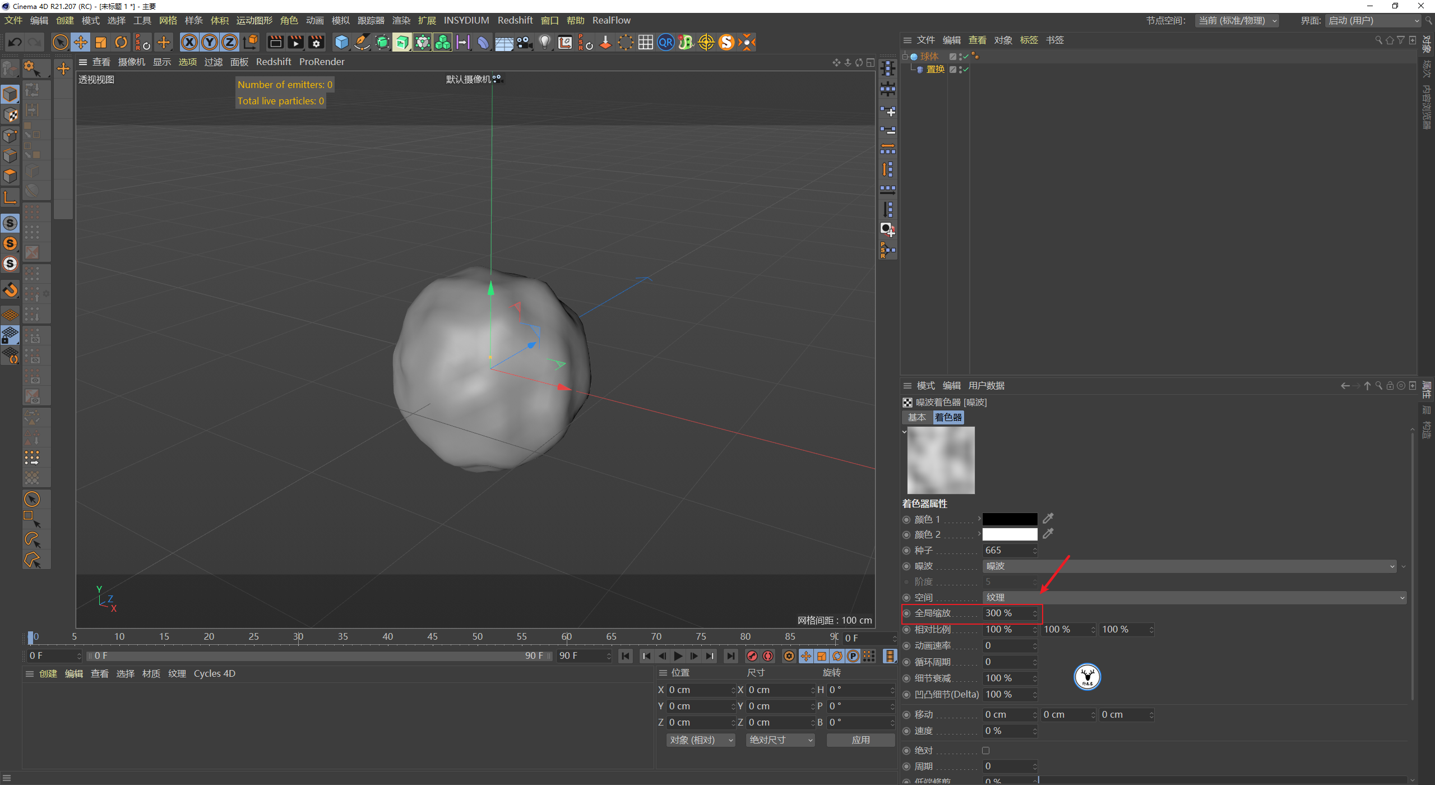Open the 绝对尺寸 size mode dropdown
Image resolution: width=1435 pixels, height=785 pixels.
780,740
